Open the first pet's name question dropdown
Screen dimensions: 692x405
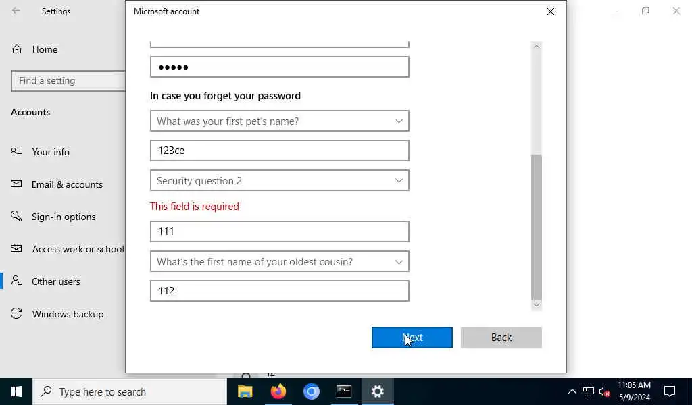click(x=279, y=121)
